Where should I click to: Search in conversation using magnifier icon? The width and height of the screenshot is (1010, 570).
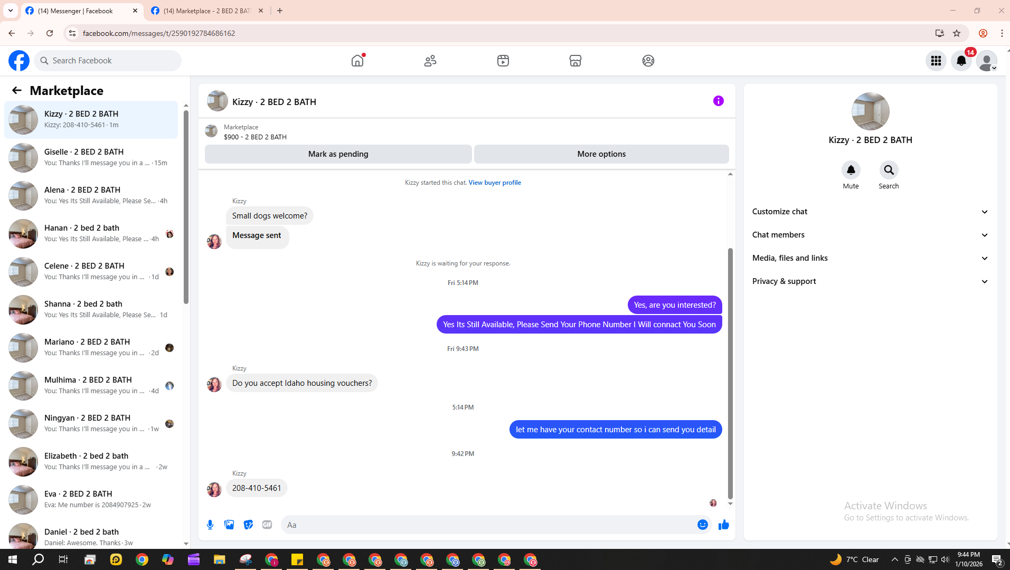[889, 170]
